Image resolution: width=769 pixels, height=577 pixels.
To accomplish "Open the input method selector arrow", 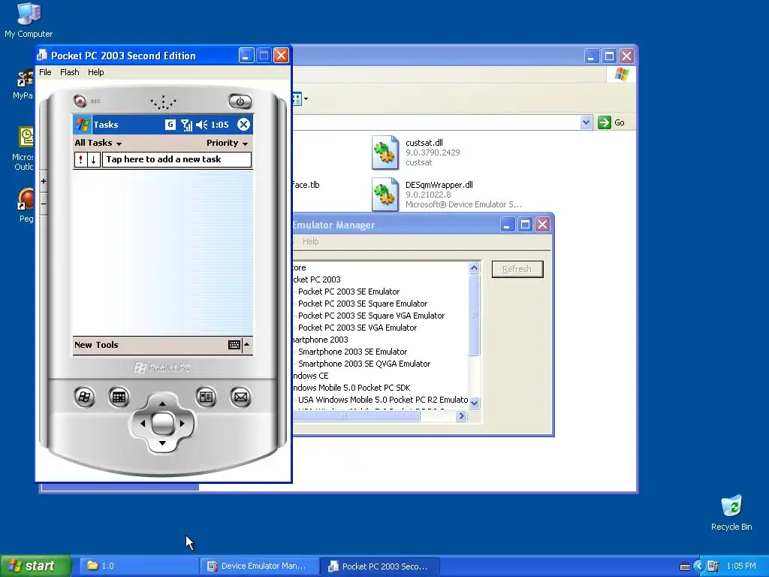I will tap(246, 344).
